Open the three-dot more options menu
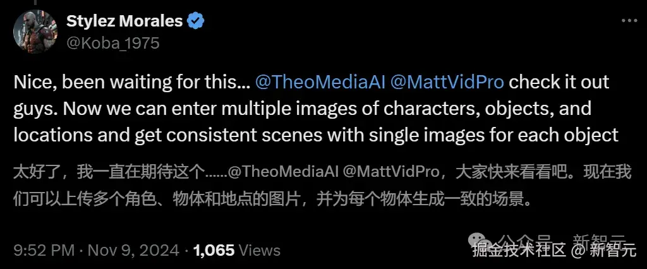The height and width of the screenshot is (269, 647). 629,21
